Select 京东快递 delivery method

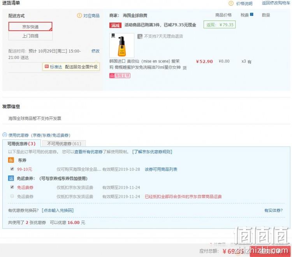click(x=30, y=26)
